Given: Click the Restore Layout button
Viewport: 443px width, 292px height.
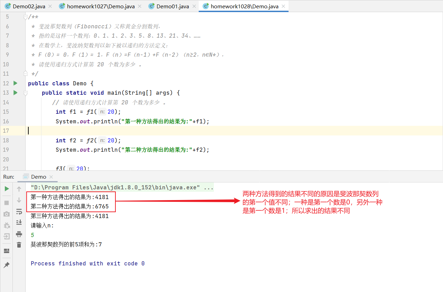Looking at the screenshot, I should pos(7,250).
